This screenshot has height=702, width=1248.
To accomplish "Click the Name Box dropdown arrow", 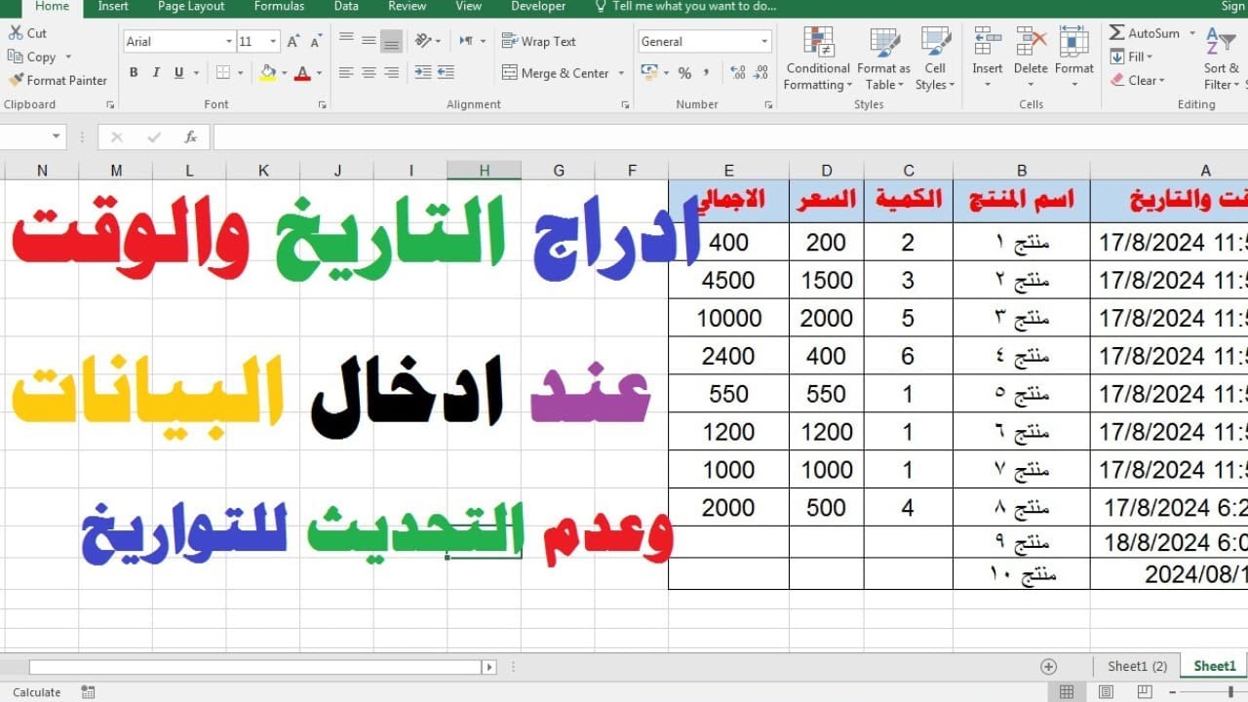I will point(57,137).
